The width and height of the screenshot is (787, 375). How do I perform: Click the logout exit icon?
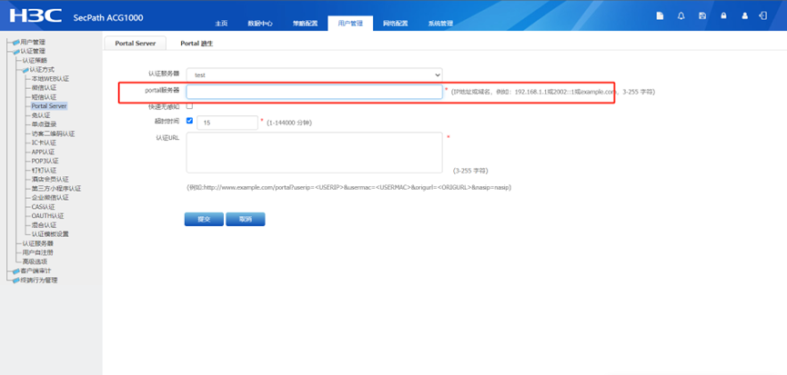(x=763, y=16)
